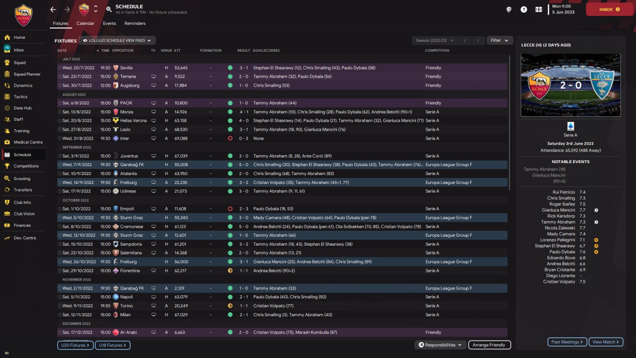This screenshot has width=636, height=358.
Task: Click the red Inbox button at top right
Action: 609,9
